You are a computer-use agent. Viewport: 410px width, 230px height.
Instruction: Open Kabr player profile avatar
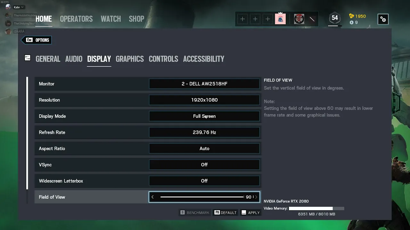pyautogui.click(x=8, y=7)
